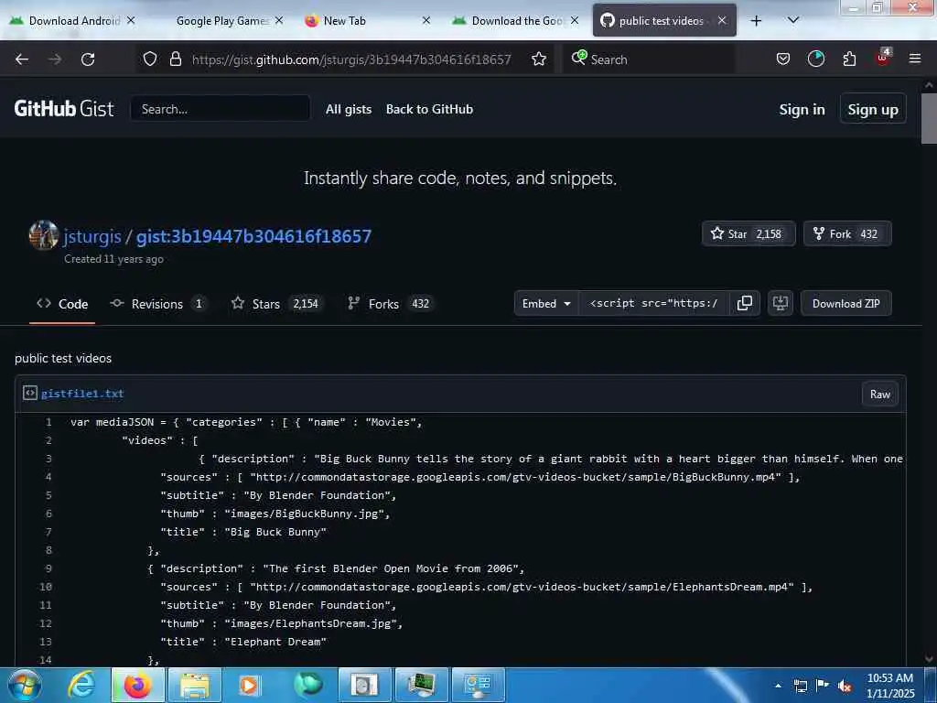Image resolution: width=937 pixels, height=703 pixels.
Task: Click the save gist to desktop icon
Action: [780, 303]
